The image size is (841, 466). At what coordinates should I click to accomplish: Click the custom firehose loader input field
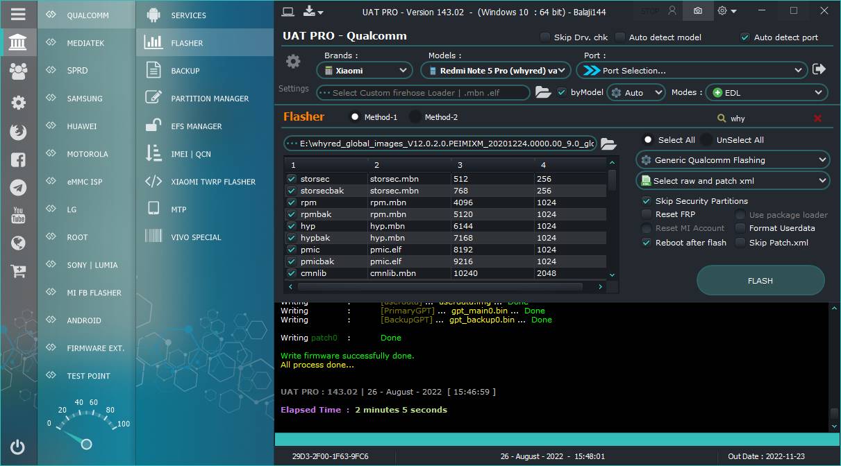[x=424, y=92]
